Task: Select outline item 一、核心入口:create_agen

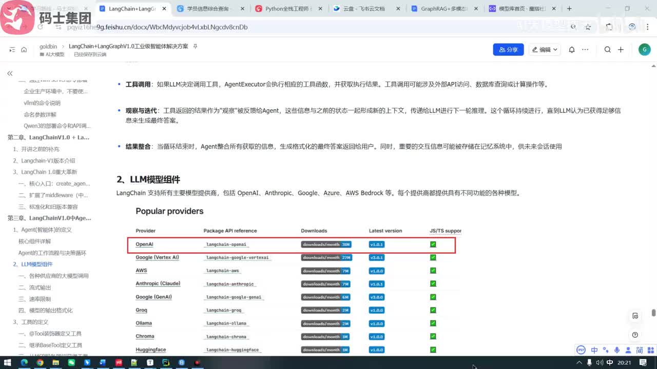Action: [54, 183]
